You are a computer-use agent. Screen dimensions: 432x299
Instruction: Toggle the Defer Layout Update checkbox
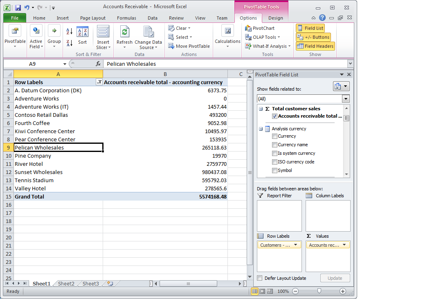260,278
